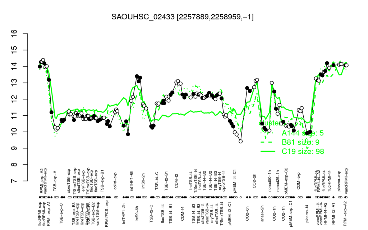368x230 pixels.
Task: Select the y-axis tick label 14
Action: (x=14, y=66)
